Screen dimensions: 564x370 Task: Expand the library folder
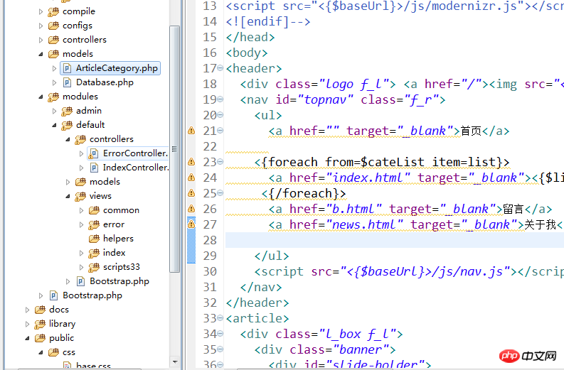click(27, 324)
